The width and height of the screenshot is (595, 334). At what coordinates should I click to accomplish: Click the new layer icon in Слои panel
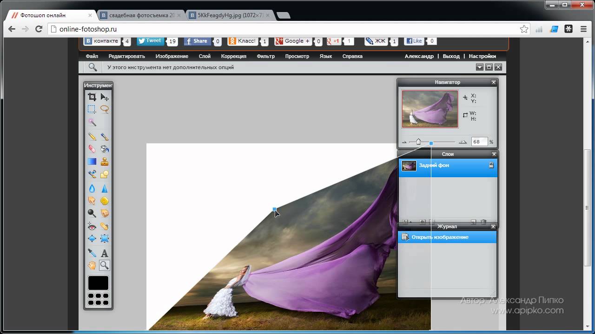coord(474,222)
